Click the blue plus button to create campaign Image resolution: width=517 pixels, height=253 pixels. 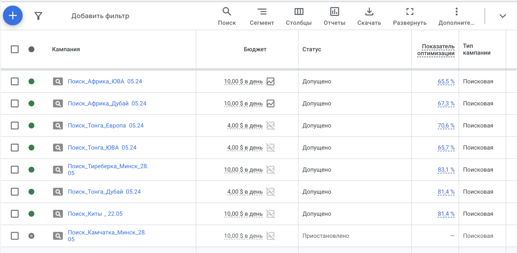tap(13, 16)
